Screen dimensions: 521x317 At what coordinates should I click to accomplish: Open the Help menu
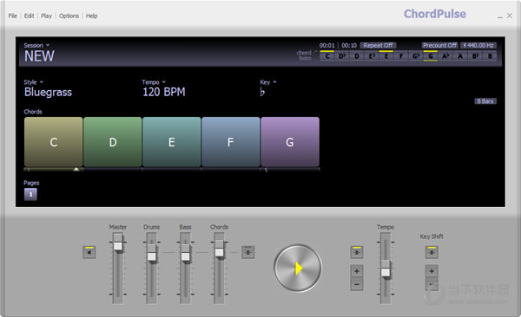pyautogui.click(x=91, y=16)
